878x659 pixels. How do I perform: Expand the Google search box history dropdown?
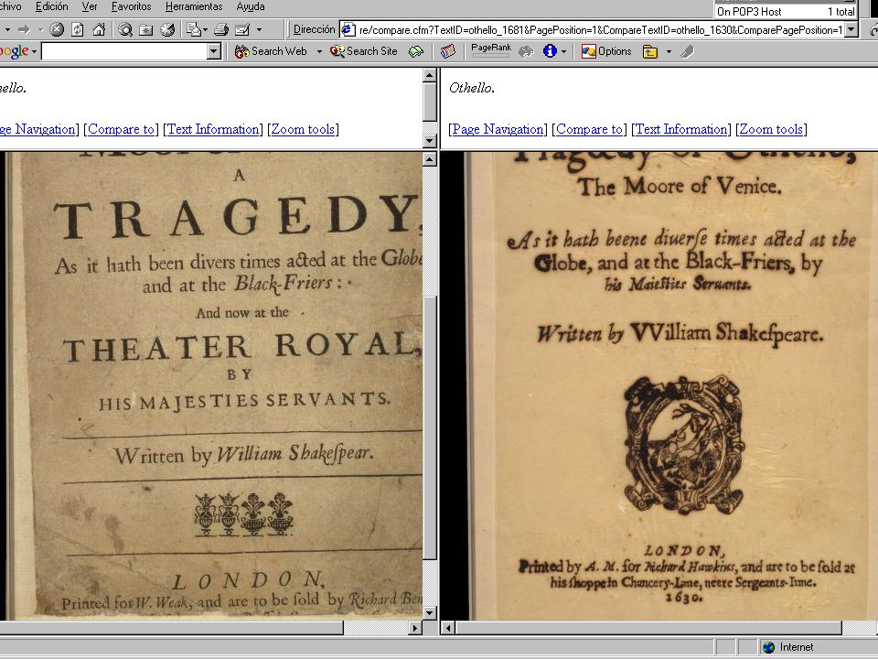pyautogui.click(x=213, y=51)
